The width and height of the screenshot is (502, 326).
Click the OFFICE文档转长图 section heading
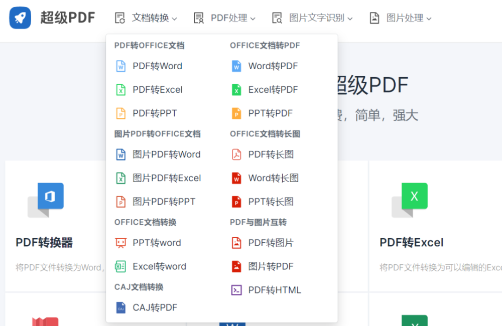click(265, 134)
